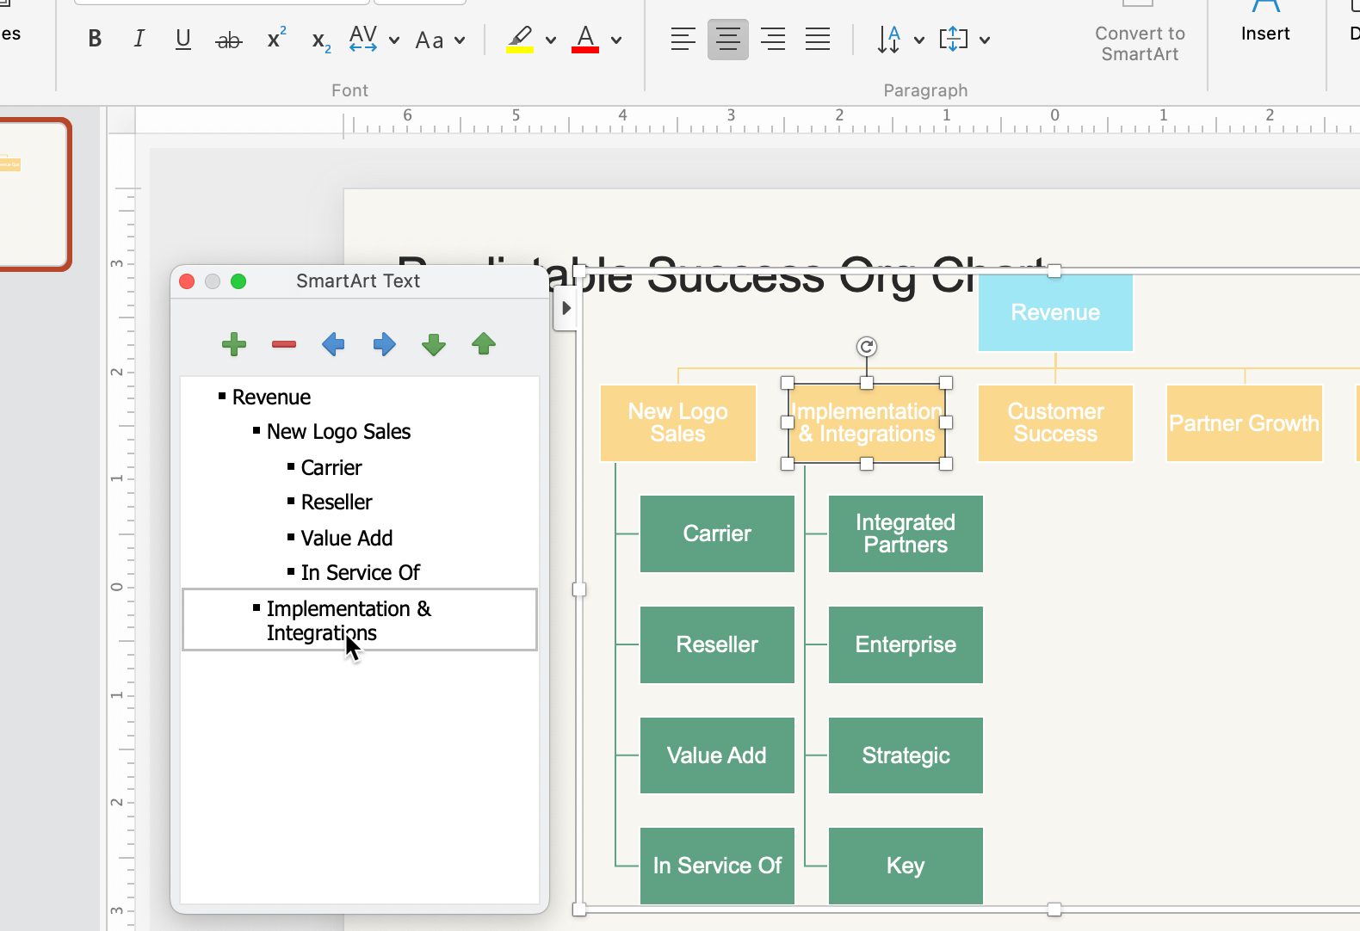Select the blue Revenue chart box

pos(1055,313)
